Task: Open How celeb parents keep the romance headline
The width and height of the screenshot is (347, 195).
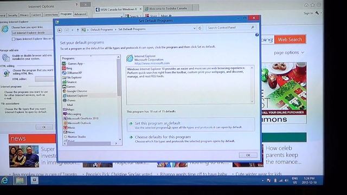Action: click(283, 155)
